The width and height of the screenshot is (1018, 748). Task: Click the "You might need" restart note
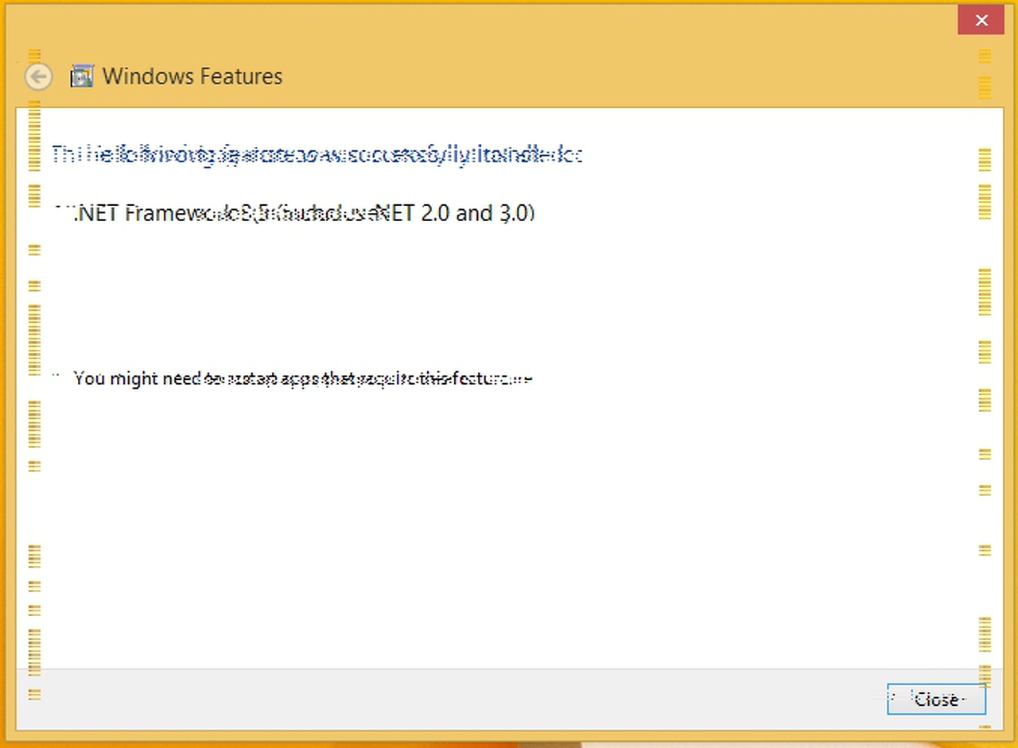tap(302, 378)
